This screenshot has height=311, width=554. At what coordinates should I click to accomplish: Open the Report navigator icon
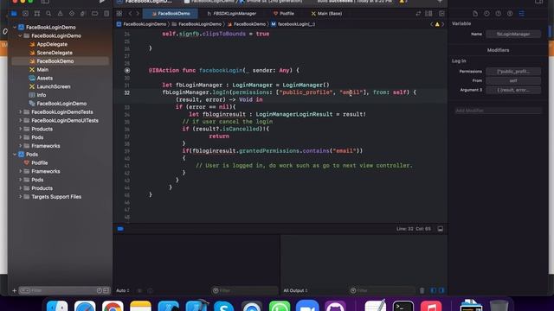(106, 14)
